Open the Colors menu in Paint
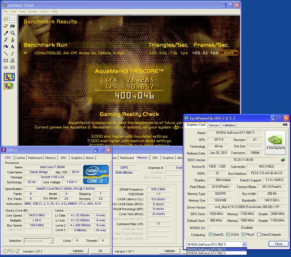291x257 pixels. [44, 11]
